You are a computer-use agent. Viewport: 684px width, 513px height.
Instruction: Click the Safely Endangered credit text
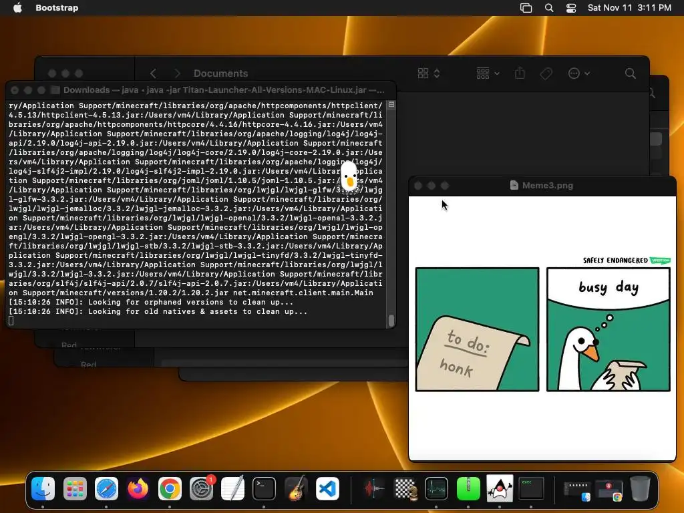coord(615,261)
